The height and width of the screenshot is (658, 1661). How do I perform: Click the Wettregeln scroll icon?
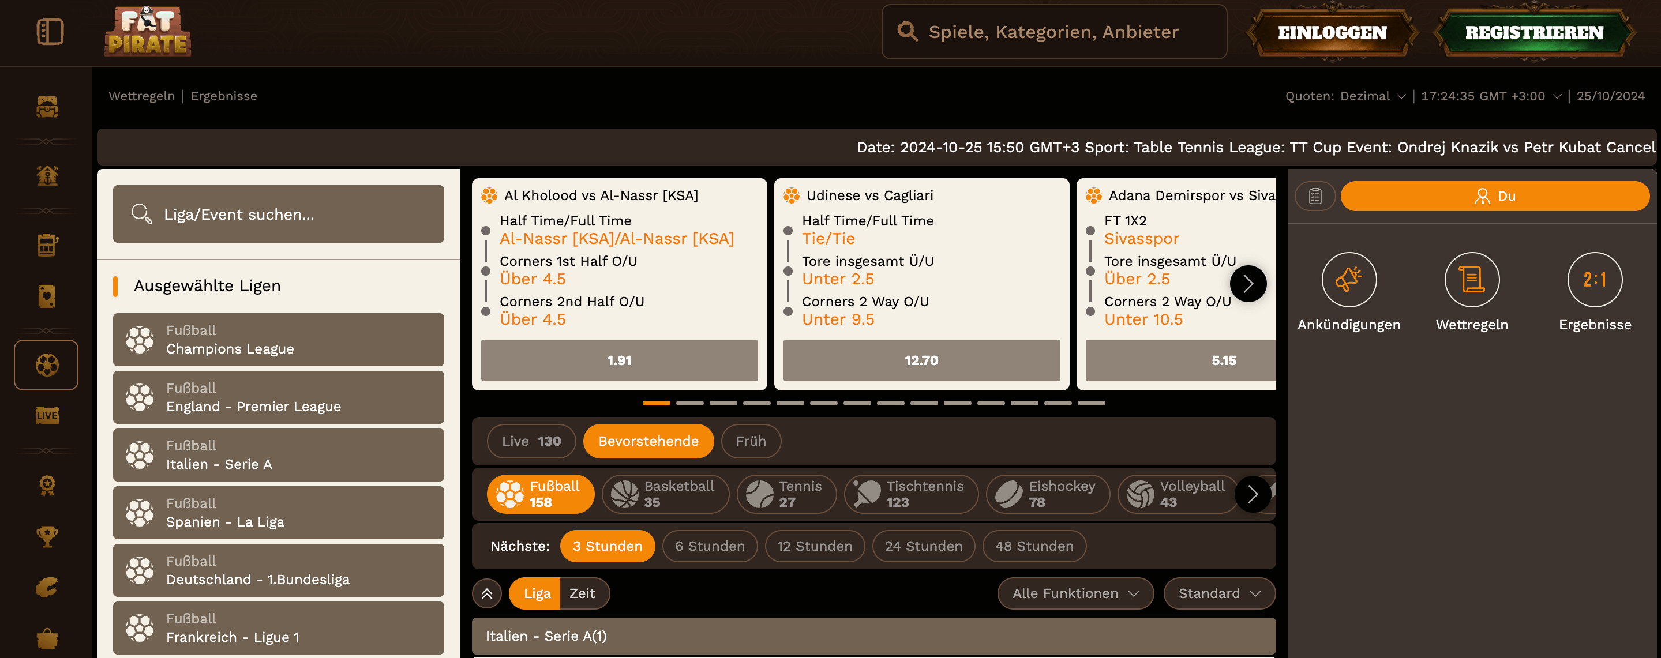pos(1471,280)
